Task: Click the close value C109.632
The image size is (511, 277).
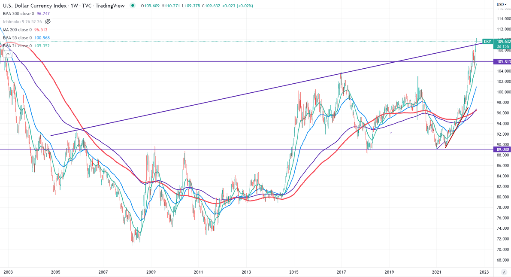Action: [x=211, y=6]
